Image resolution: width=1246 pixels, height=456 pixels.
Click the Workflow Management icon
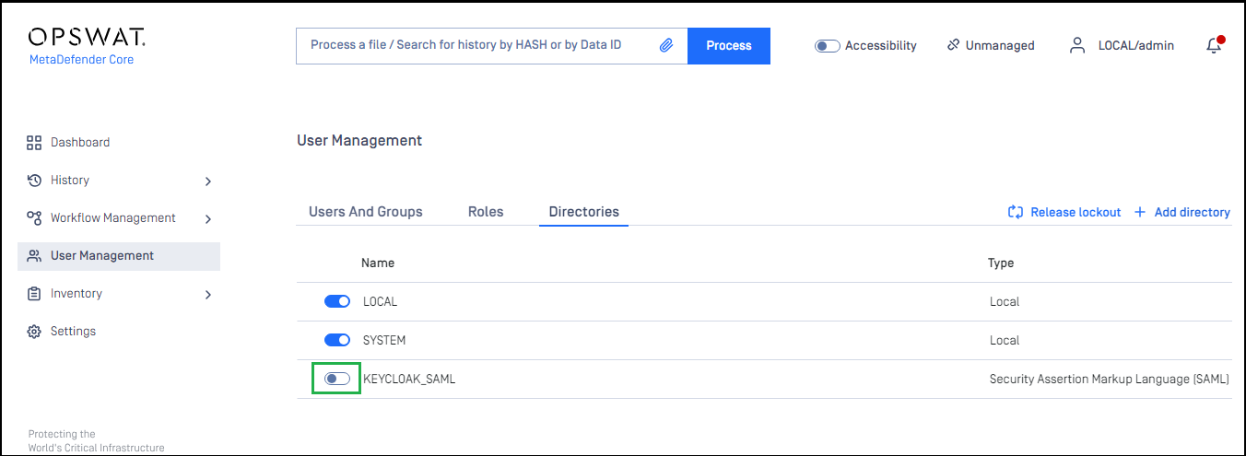click(34, 218)
